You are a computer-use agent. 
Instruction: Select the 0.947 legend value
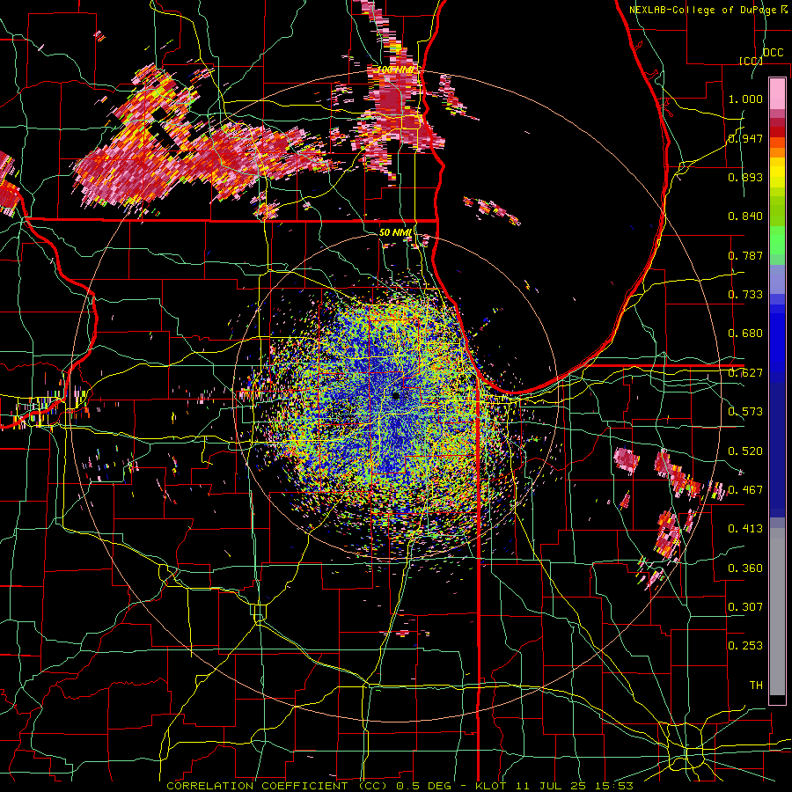(x=745, y=138)
